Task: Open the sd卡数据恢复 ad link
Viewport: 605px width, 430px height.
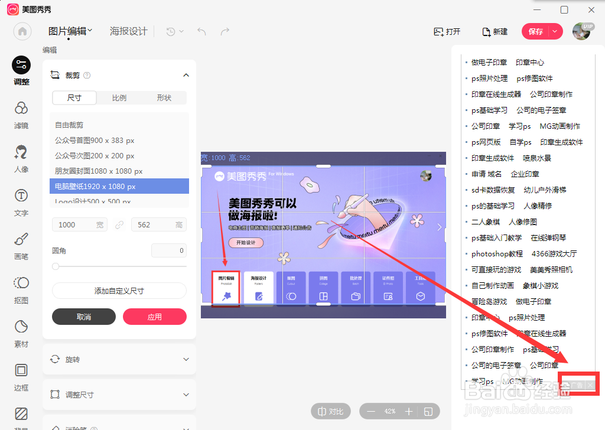Action: pyautogui.click(x=493, y=190)
